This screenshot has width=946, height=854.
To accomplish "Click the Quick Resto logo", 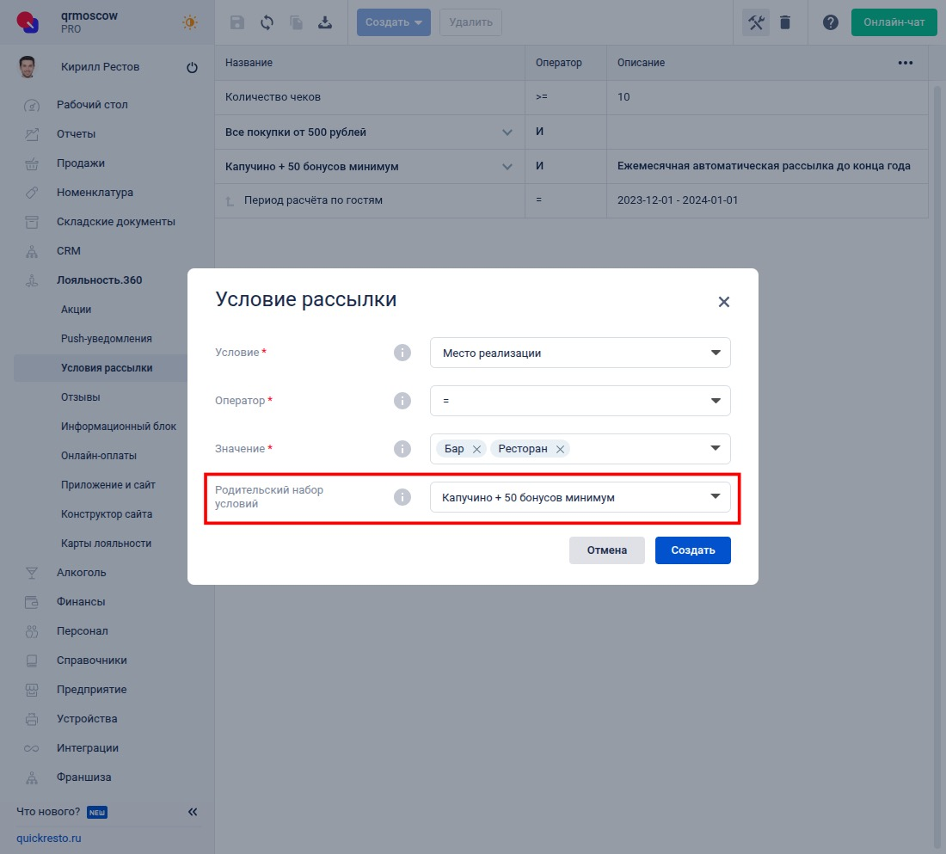I will pos(28,22).
